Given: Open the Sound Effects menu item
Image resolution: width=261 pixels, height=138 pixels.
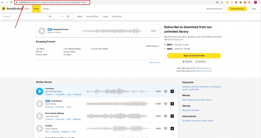Looking at the screenshot, I should tap(92, 16).
